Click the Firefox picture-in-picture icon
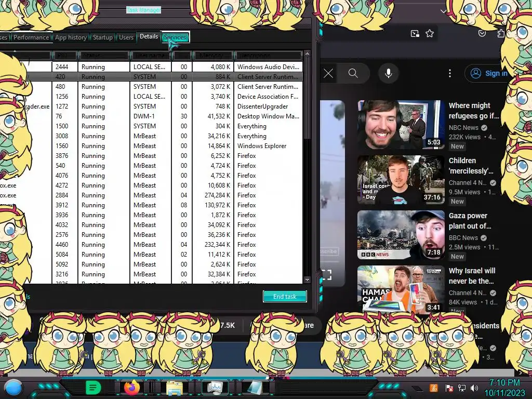 tap(415, 33)
